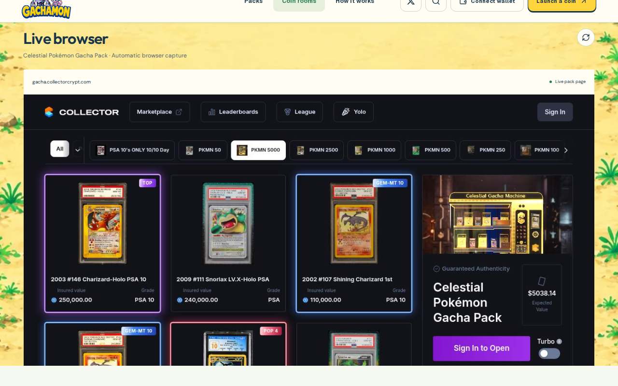
Task: Click the $5038.14 expected value
Action: (x=542, y=293)
